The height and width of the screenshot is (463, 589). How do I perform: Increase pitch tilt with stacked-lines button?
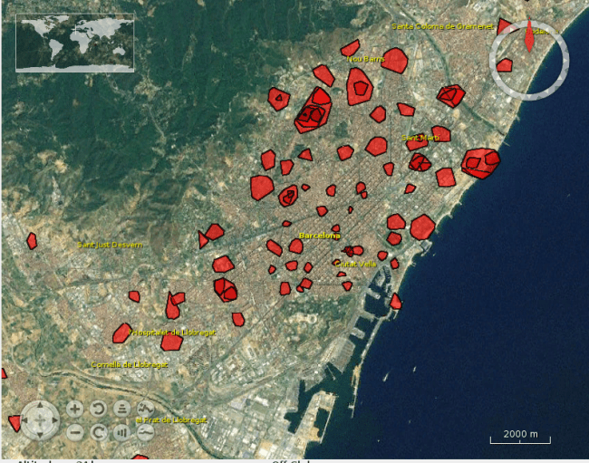tap(121, 409)
